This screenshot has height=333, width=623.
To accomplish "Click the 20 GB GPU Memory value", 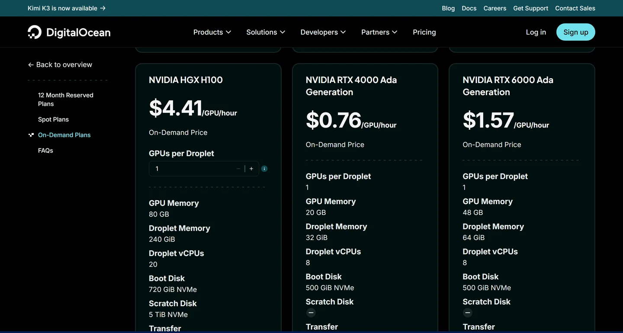I will [316, 212].
